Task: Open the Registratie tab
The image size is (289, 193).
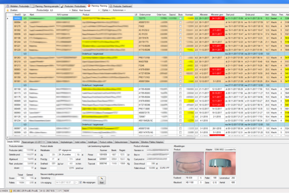Action: [x=134, y=142]
